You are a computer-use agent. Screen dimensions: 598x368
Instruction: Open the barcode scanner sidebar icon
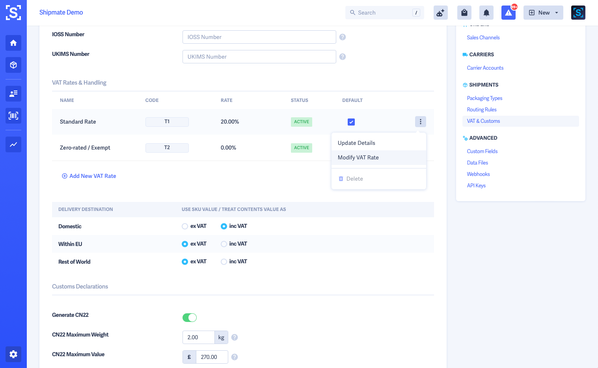[x=13, y=116]
